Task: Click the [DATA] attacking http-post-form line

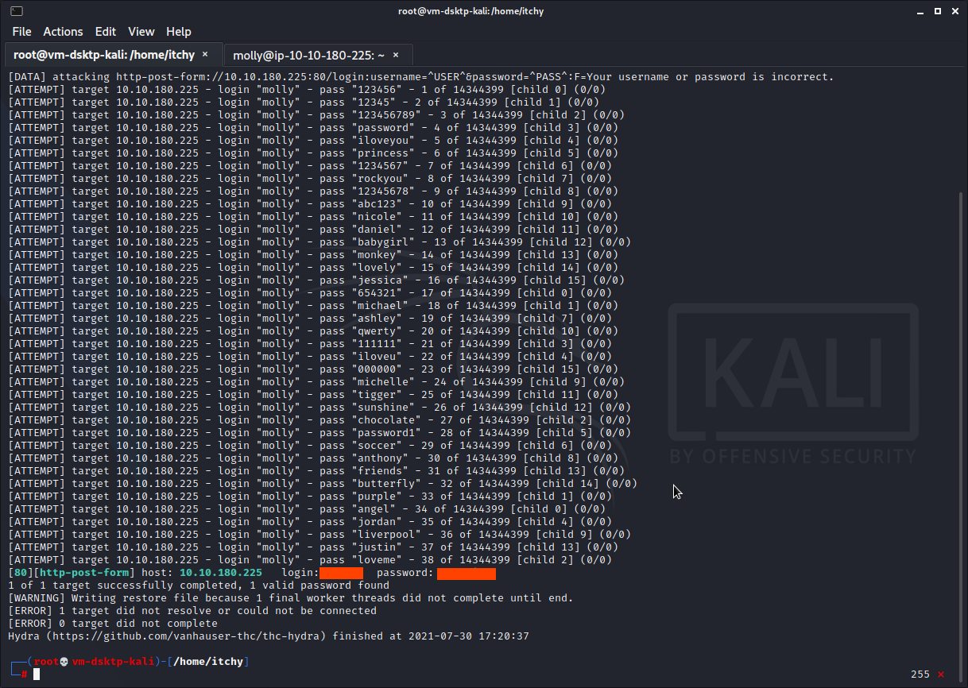Action: coord(421,77)
